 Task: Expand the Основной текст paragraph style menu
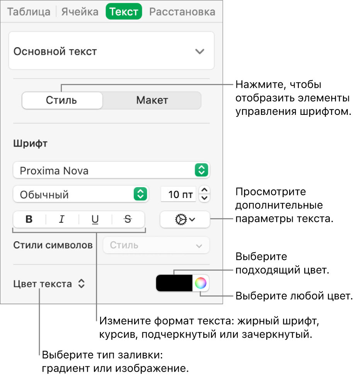[111, 51]
